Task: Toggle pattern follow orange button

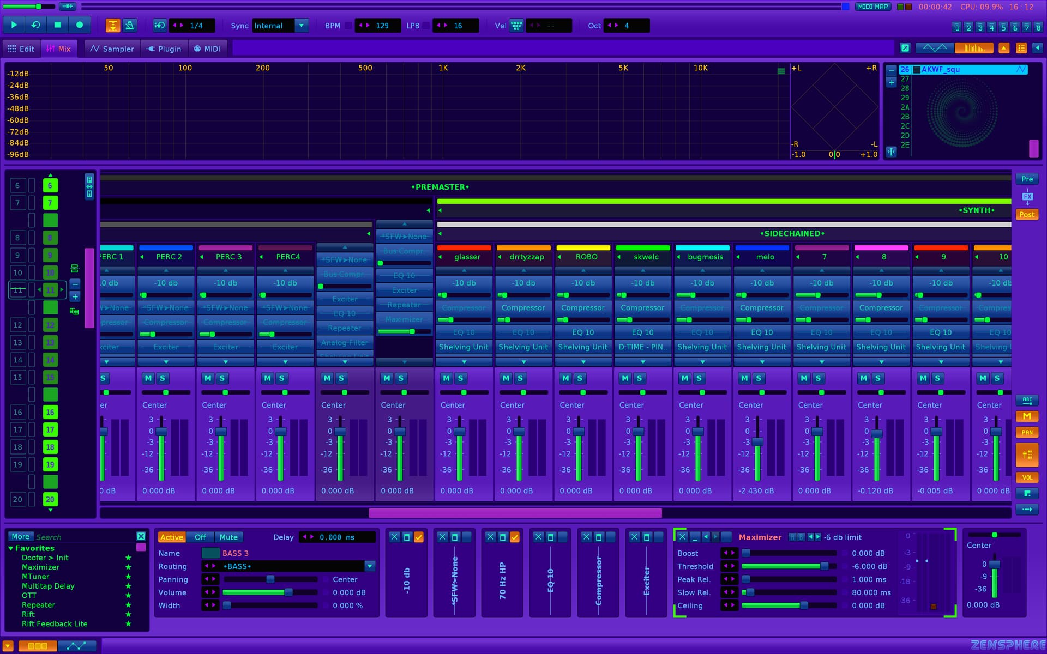Action: 113,25
